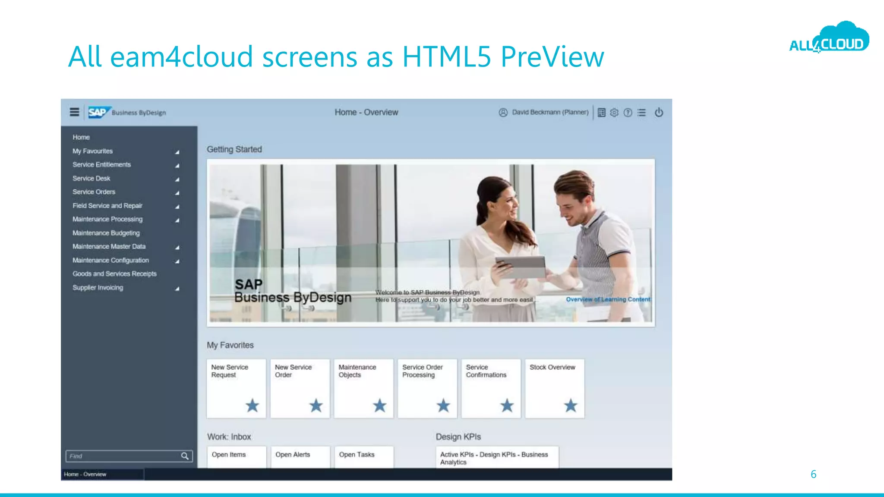Open the help question mark icon
Viewport: 884px width, 497px height.
point(628,112)
